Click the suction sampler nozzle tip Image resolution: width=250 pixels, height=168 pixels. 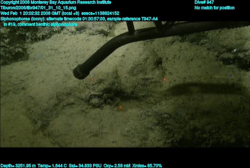[81, 72]
